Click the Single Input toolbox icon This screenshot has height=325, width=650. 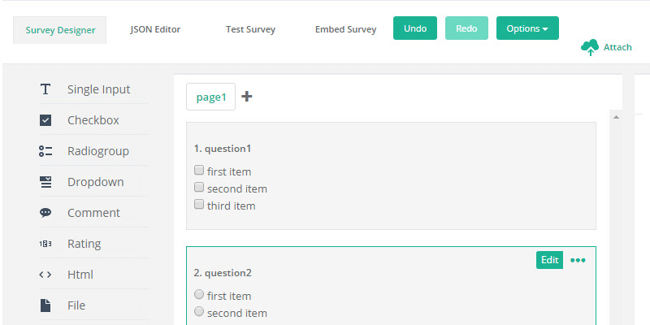[45, 89]
